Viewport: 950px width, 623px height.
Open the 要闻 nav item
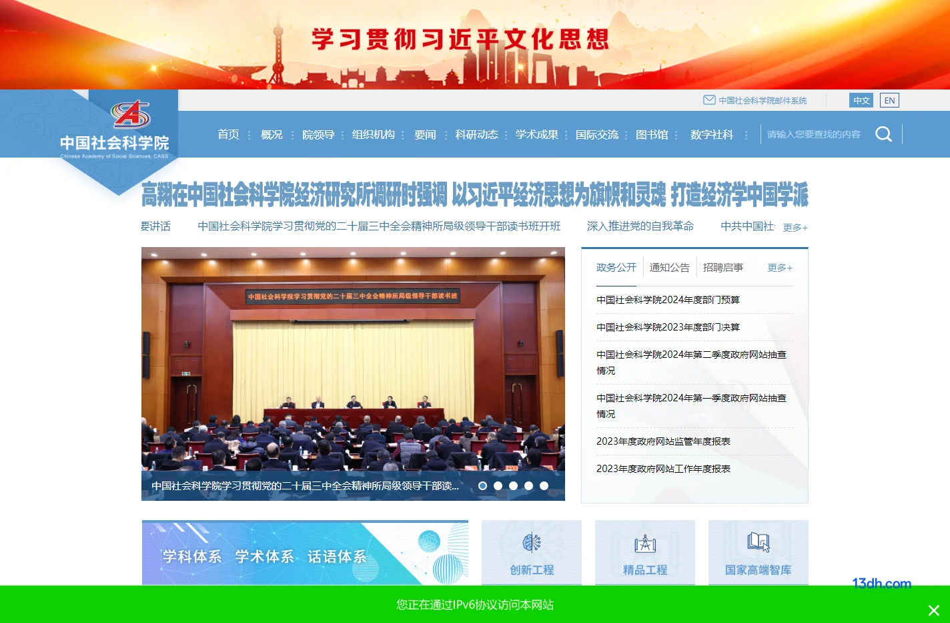[x=425, y=134]
